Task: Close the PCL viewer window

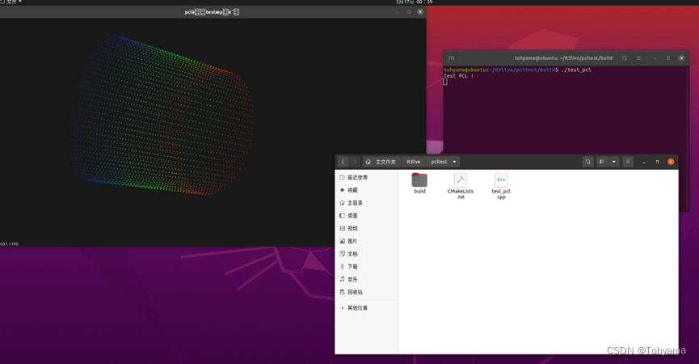Action: click(420, 12)
